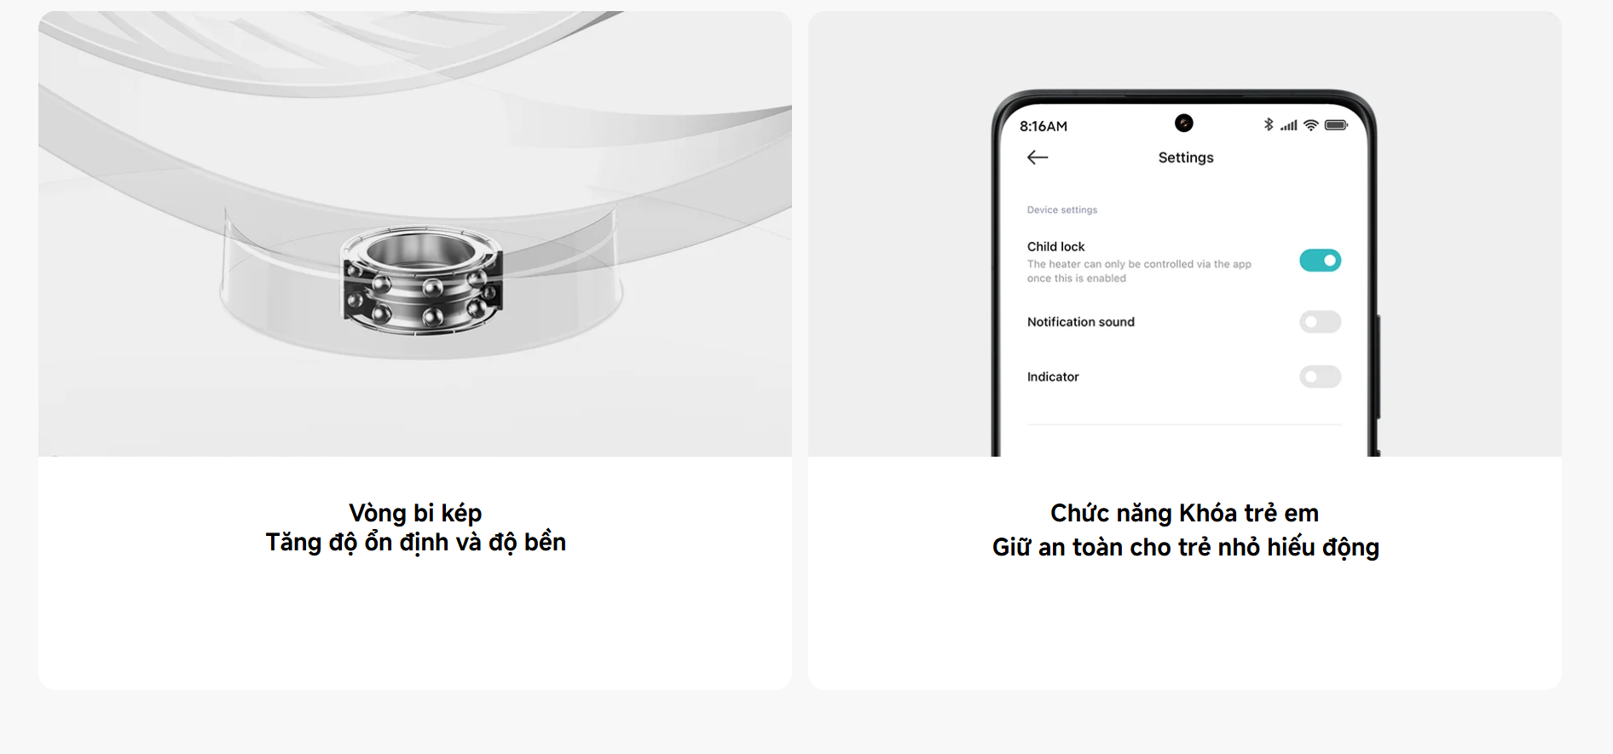Image resolution: width=1613 pixels, height=754 pixels.
Task: Click the dual ball bearing image
Action: 422,280
